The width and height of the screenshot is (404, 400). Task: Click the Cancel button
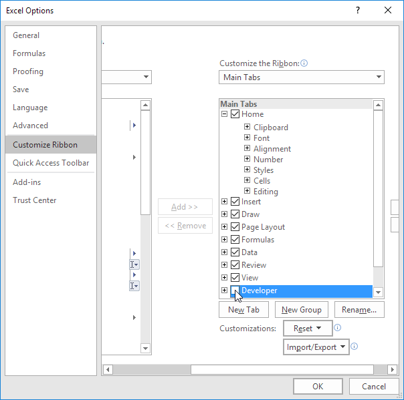[374, 386]
